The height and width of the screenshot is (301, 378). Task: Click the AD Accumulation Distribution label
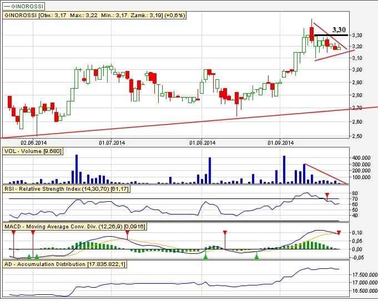[x=65, y=264]
